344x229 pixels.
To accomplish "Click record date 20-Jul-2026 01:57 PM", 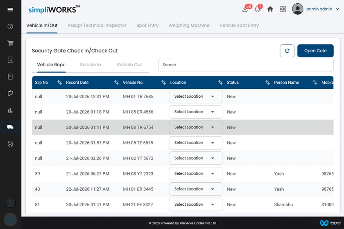I will [88, 143].
